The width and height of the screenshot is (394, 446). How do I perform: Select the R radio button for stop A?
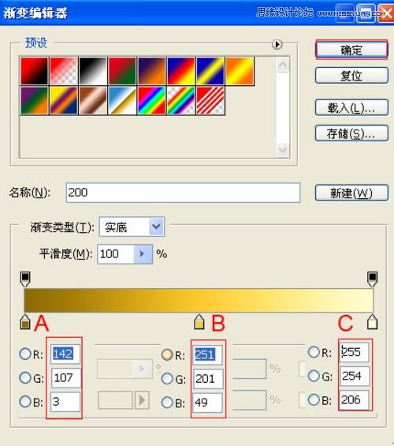pyautogui.click(x=25, y=354)
